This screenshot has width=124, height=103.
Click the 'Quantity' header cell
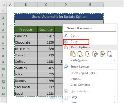[46, 30]
